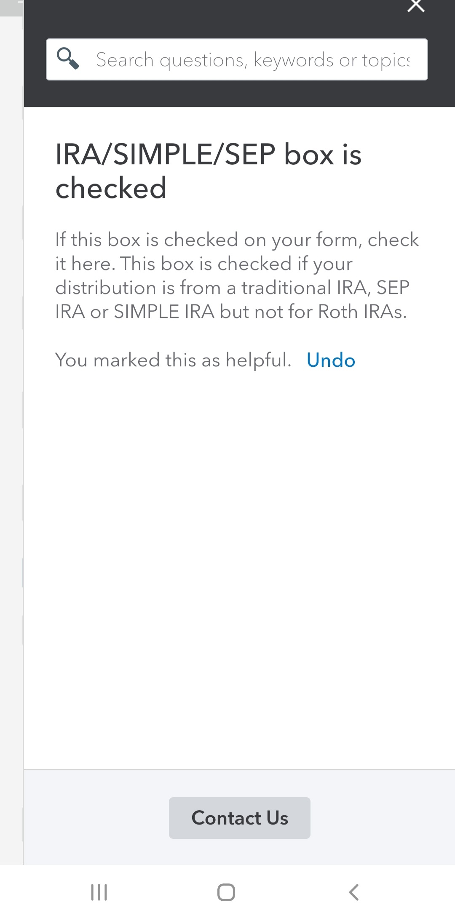Go back with Android back arrow

(x=354, y=892)
